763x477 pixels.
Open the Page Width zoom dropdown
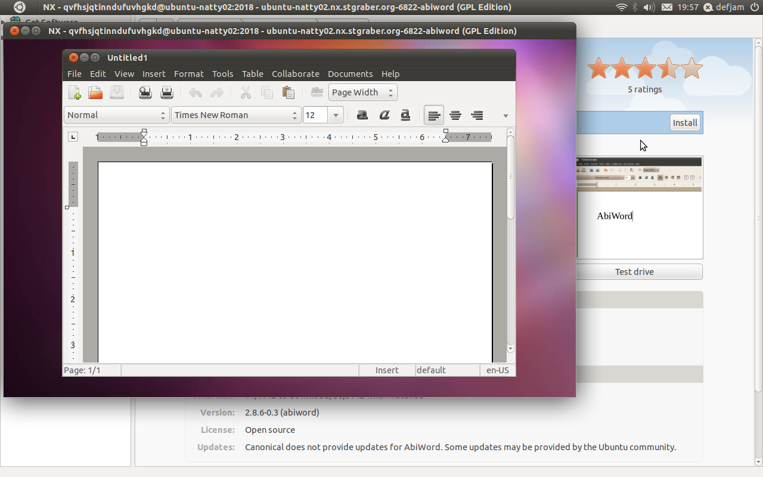(362, 92)
